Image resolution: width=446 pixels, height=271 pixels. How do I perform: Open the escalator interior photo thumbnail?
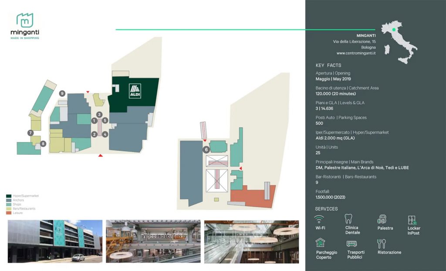[251, 241]
